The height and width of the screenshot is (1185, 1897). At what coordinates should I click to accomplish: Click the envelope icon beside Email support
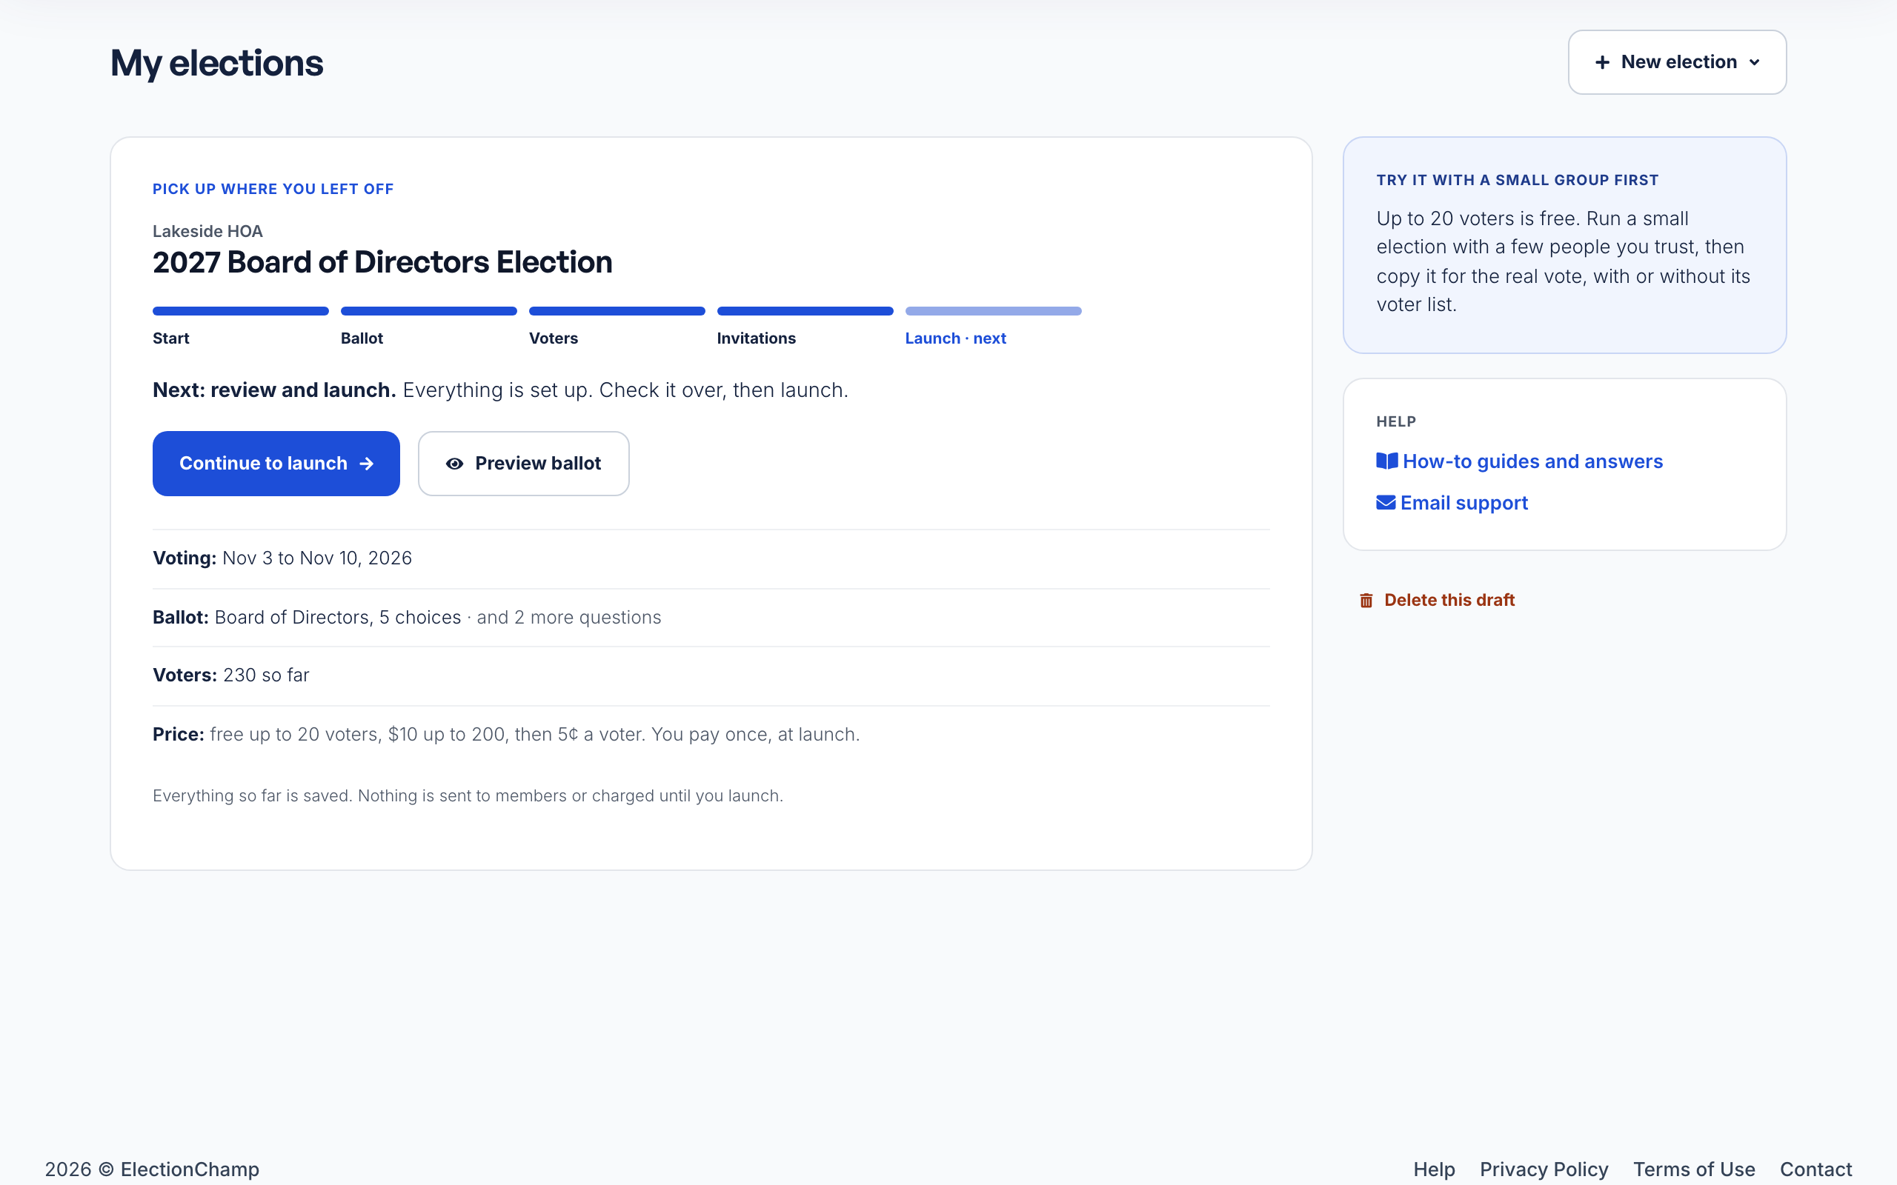click(1386, 502)
